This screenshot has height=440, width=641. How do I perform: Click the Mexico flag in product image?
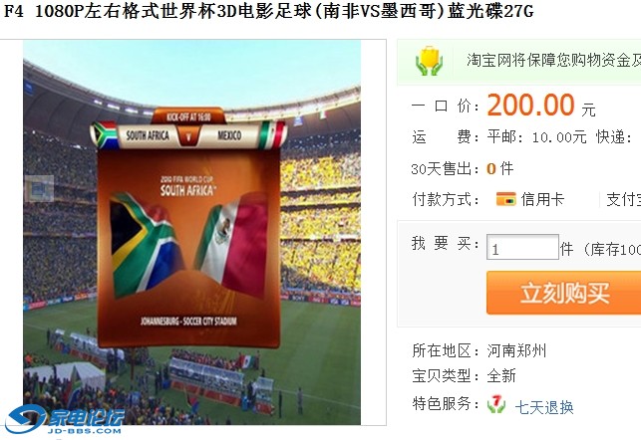pyautogui.click(x=233, y=242)
